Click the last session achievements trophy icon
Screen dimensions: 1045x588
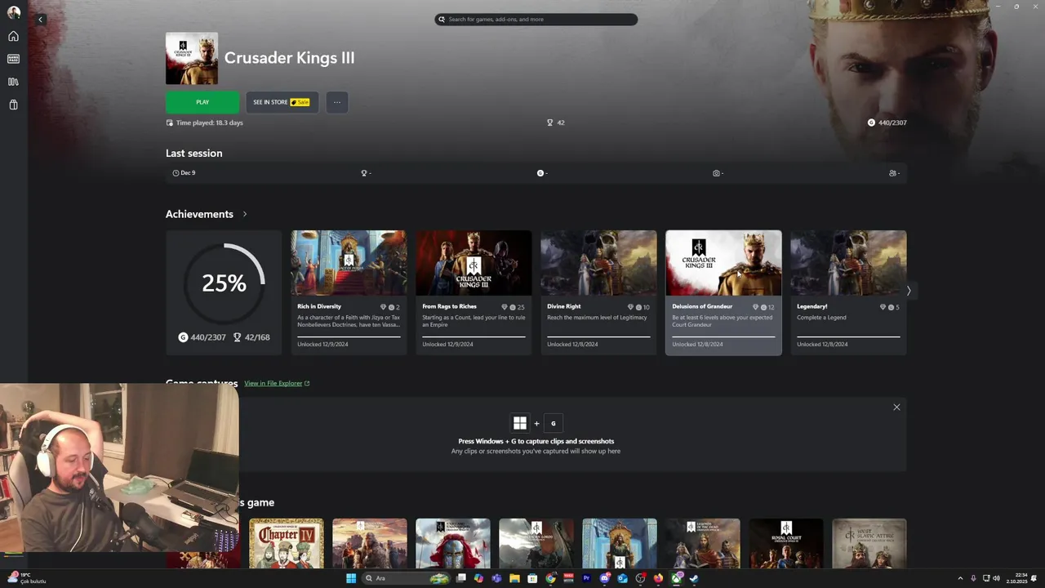(364, 173)
